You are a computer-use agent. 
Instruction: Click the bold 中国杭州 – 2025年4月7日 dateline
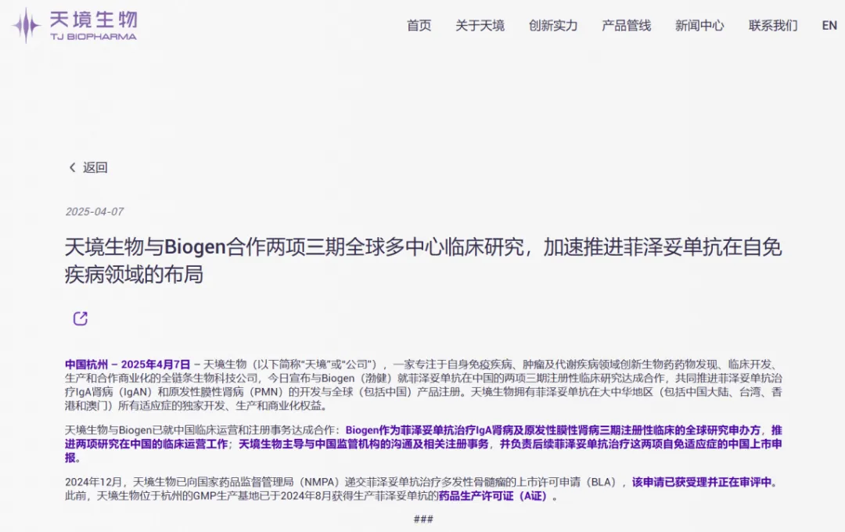click(x=128, y=365)
